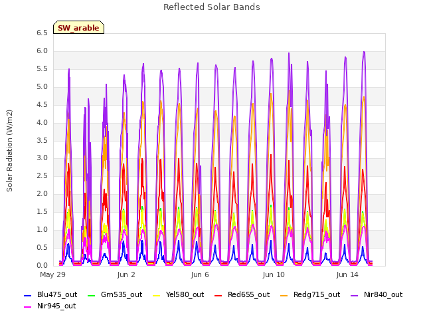Click the Jun 2 x-axis tick label
This screenshot has height=319, width=425.
coord(126,274)
